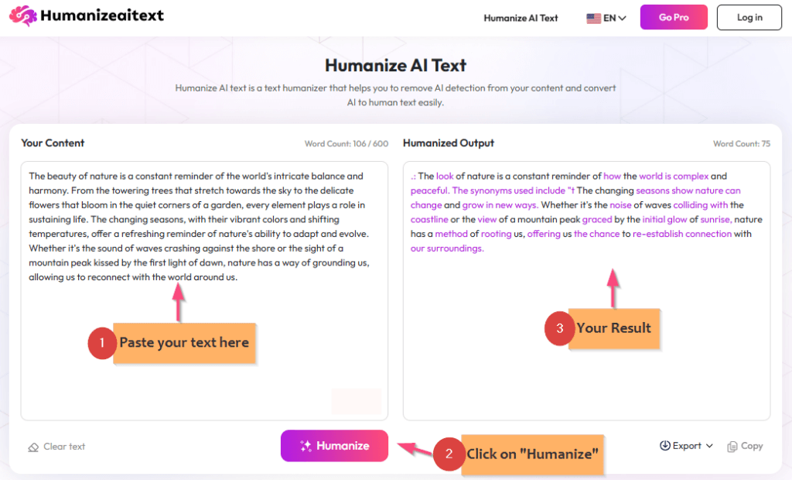
Task: Click the 'Your Result' orange callout
Action: point(615,328)
